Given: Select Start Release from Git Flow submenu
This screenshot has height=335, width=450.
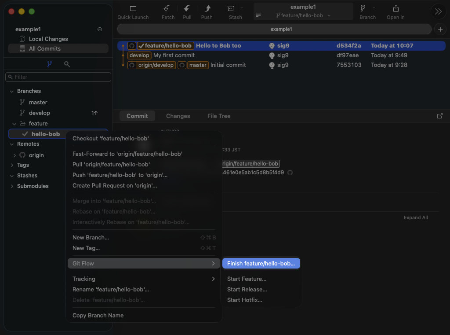Looking at the screenshot, I should [247, 290].
